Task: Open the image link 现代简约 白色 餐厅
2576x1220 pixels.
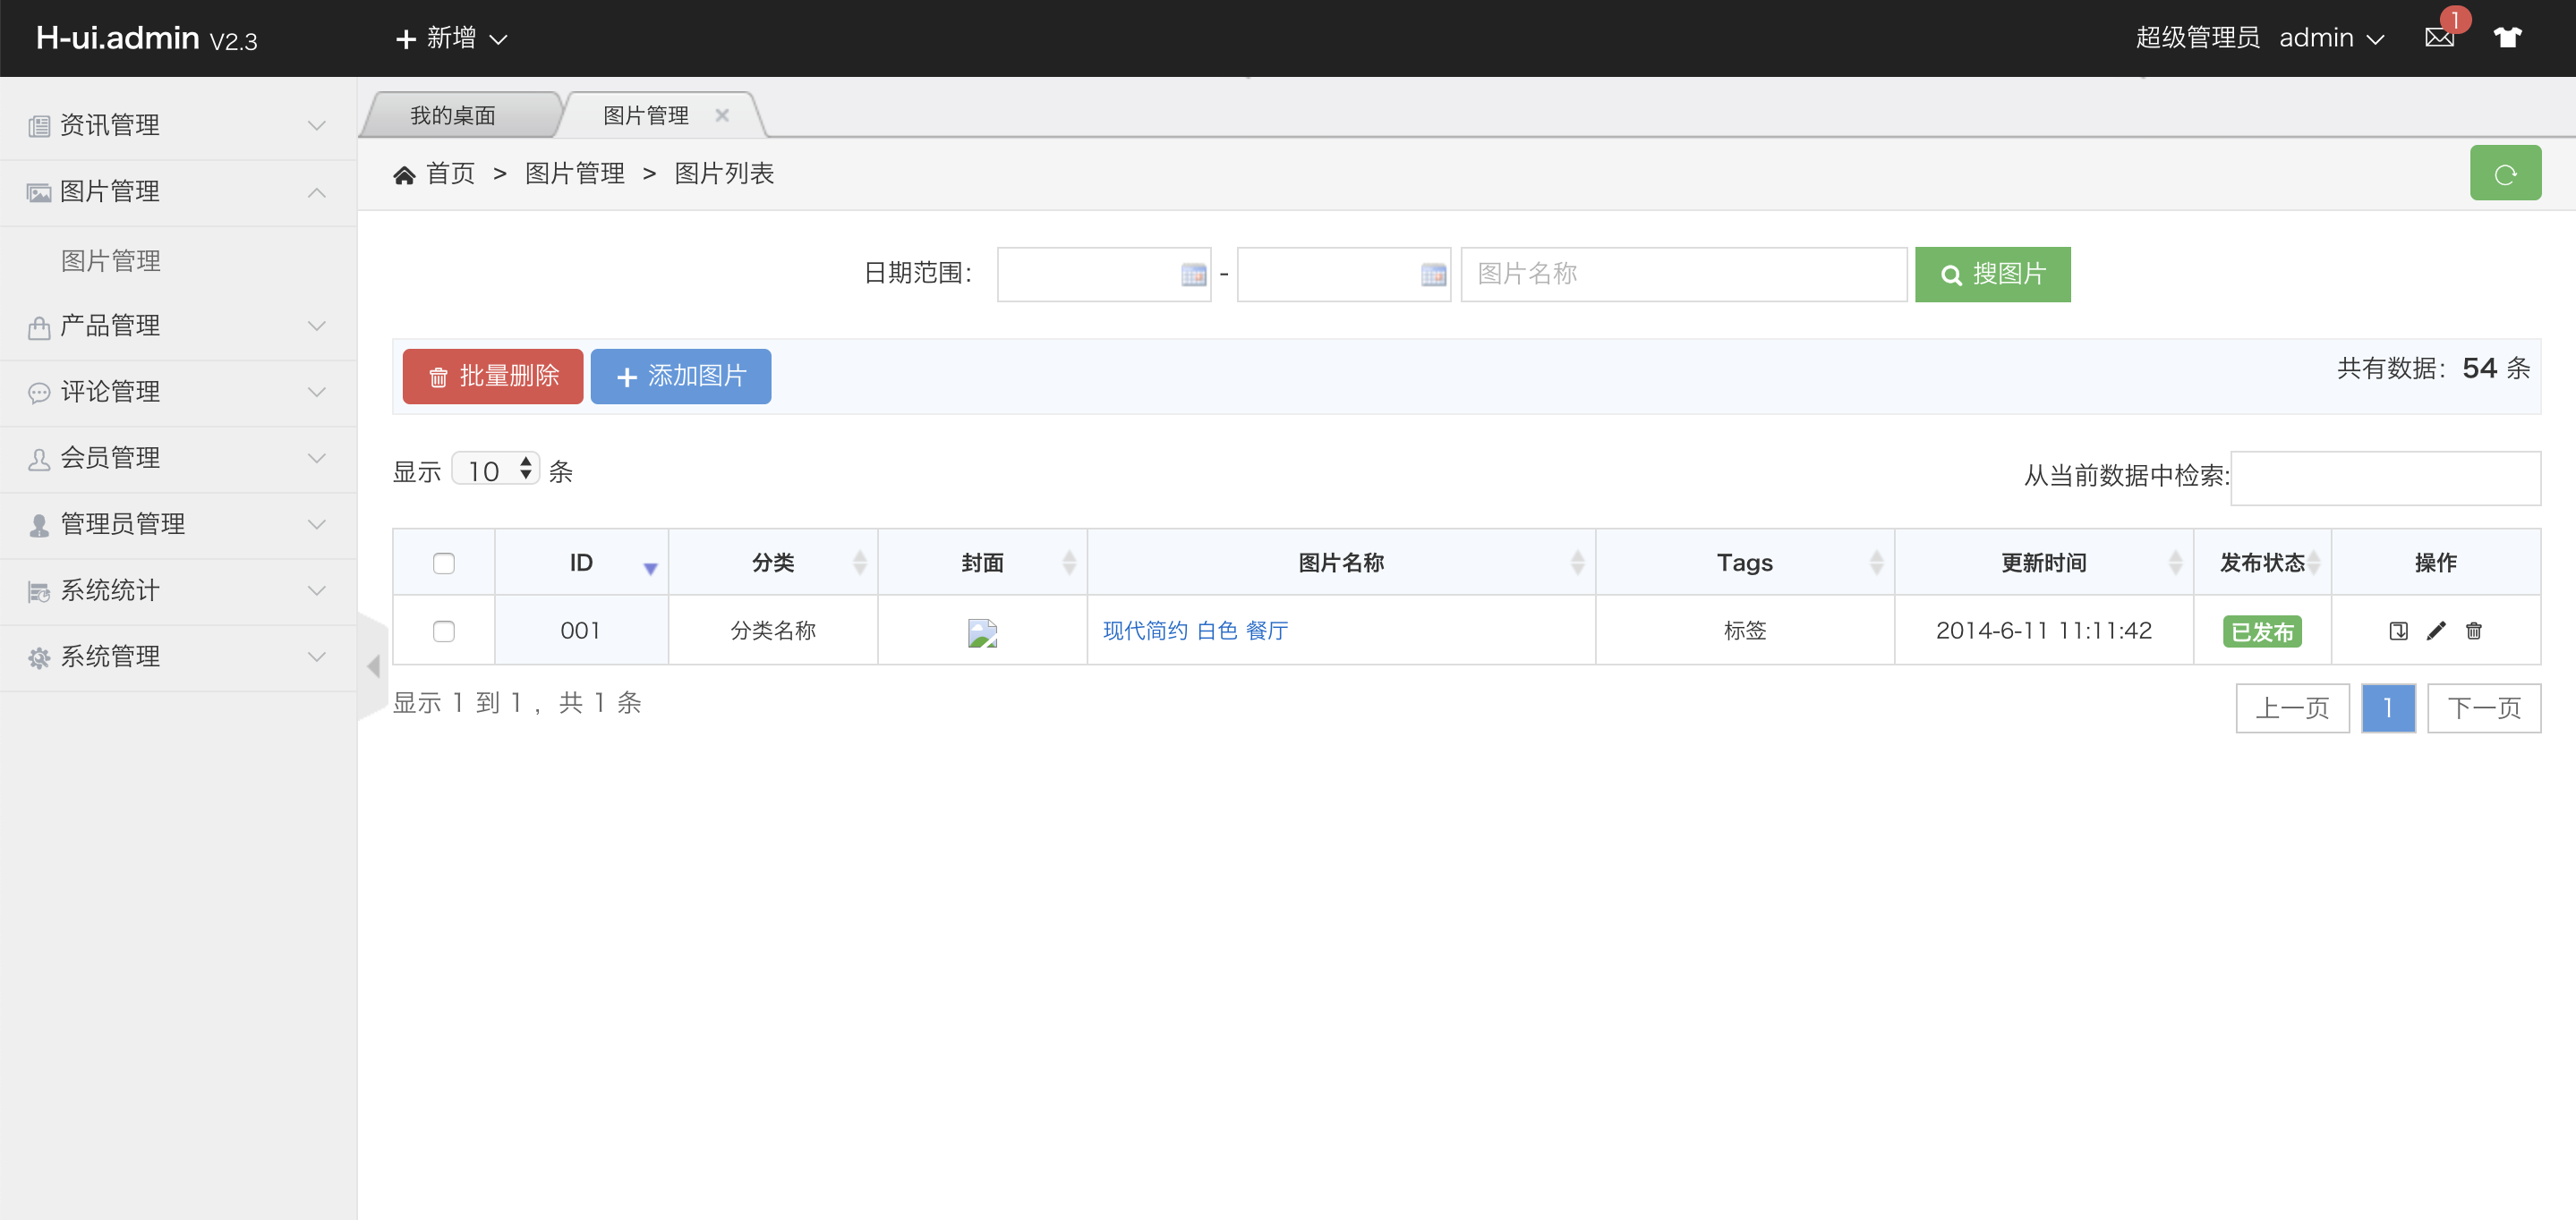Action: [x=1194, y=631]
